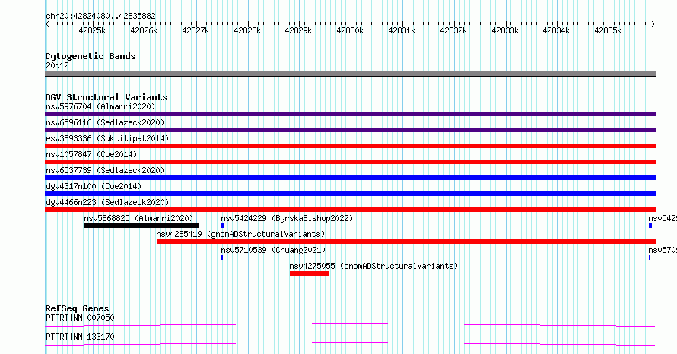677x354 pixels.
Task: Click the 42829k ruler tick label
Action: click(298, 30)
